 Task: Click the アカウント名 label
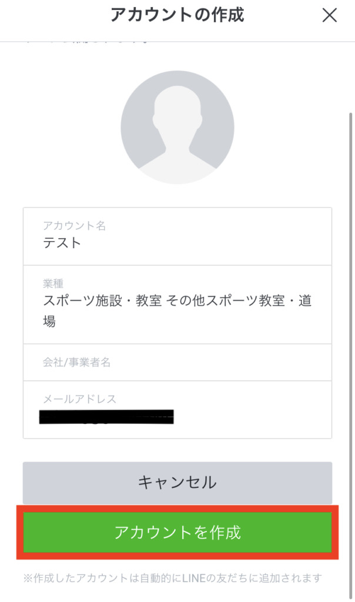coord(75,226)
